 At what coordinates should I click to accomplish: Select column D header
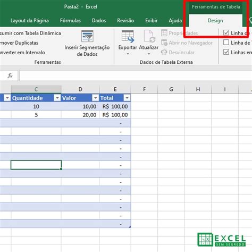click(80, 89)
